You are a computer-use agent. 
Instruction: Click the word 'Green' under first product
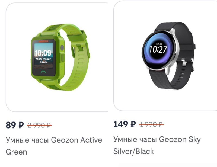(x=16, y=152)
